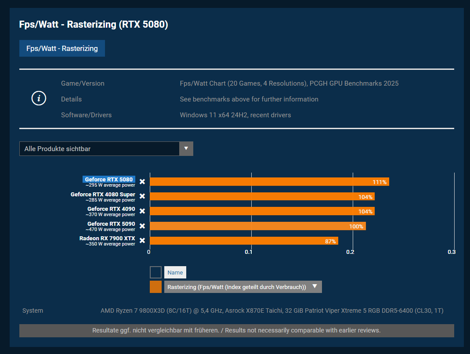Click the Fps/Watt Chart (20 Games) description
Screen dimensions: 470x354
[x=289, y=83]
